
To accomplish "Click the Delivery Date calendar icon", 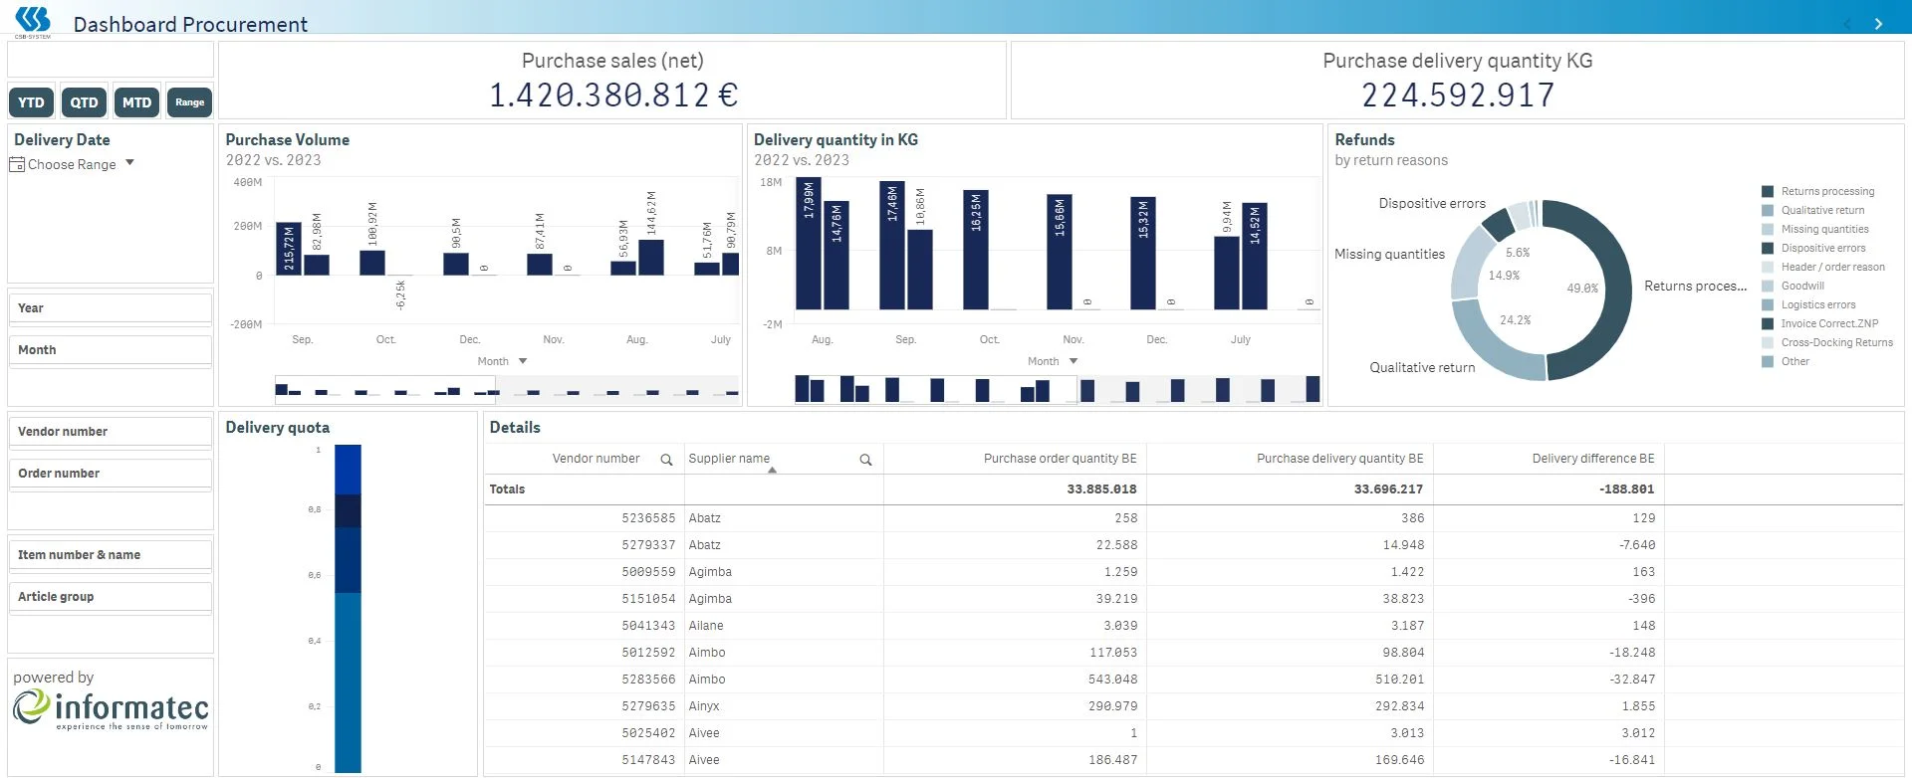I will (x=17, y=165).
